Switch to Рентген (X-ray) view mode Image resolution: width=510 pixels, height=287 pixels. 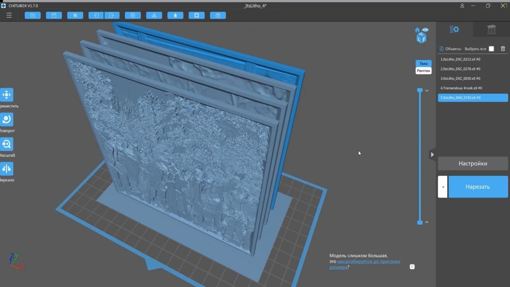click(423, 71)
